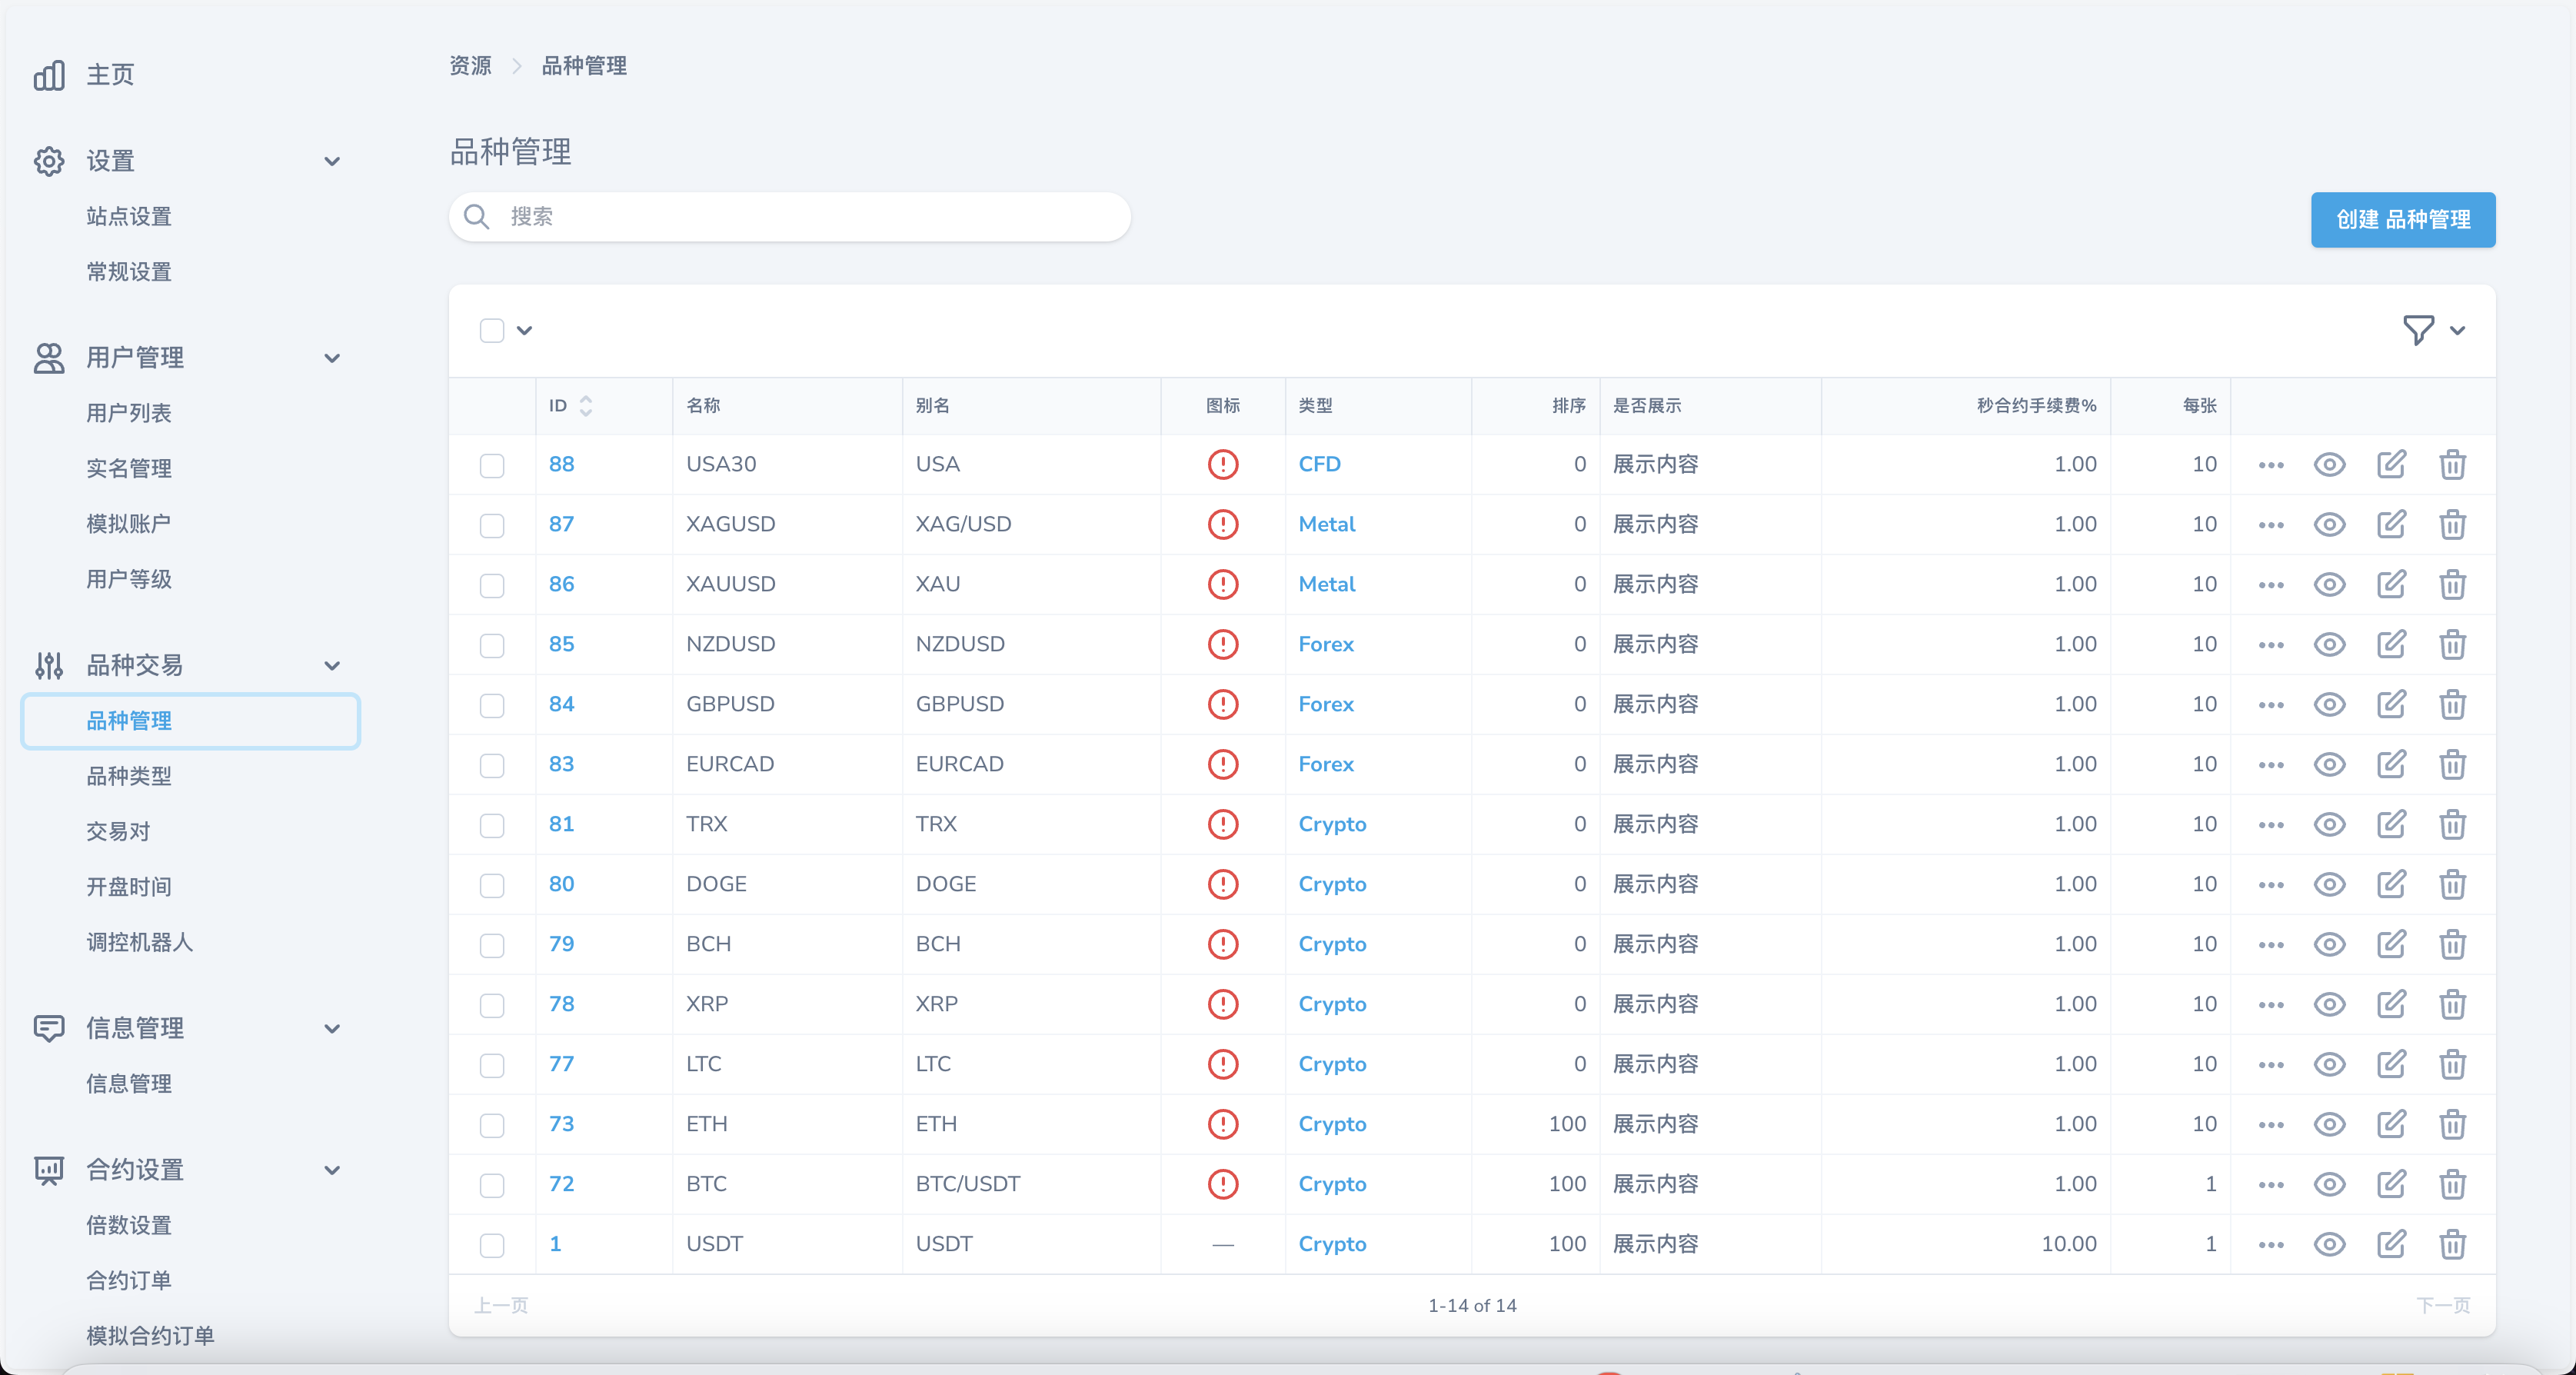Delete the USDT row with trash icon
Screen dimensions: 2576x1375
pos(2452,1245)
